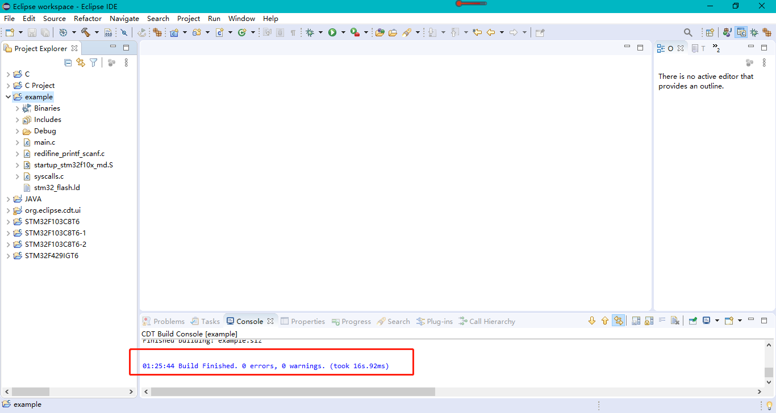Click the Build hammer icon in toolbar
The width and height of the screenshot is (776, 413).
(x=85, y=32)
